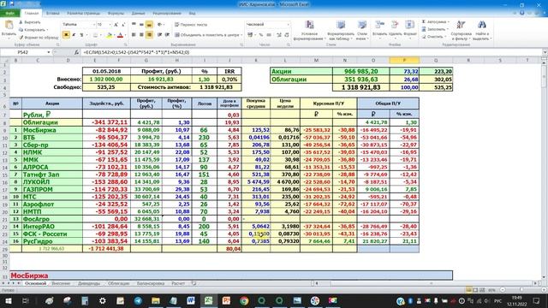Open Cell Styles (Стили ячеек) gallery
This screenshot has width=548, height=308.
tap(362, 31)
